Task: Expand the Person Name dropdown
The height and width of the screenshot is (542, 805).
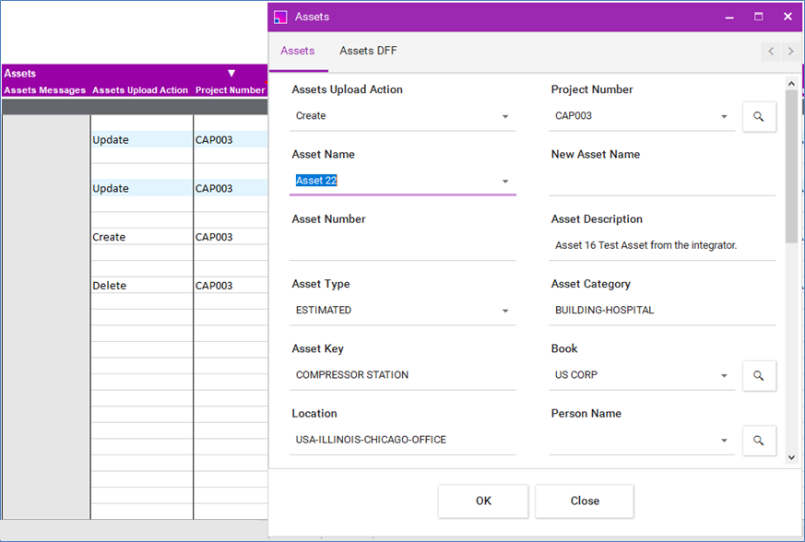Action: point(724,441)
